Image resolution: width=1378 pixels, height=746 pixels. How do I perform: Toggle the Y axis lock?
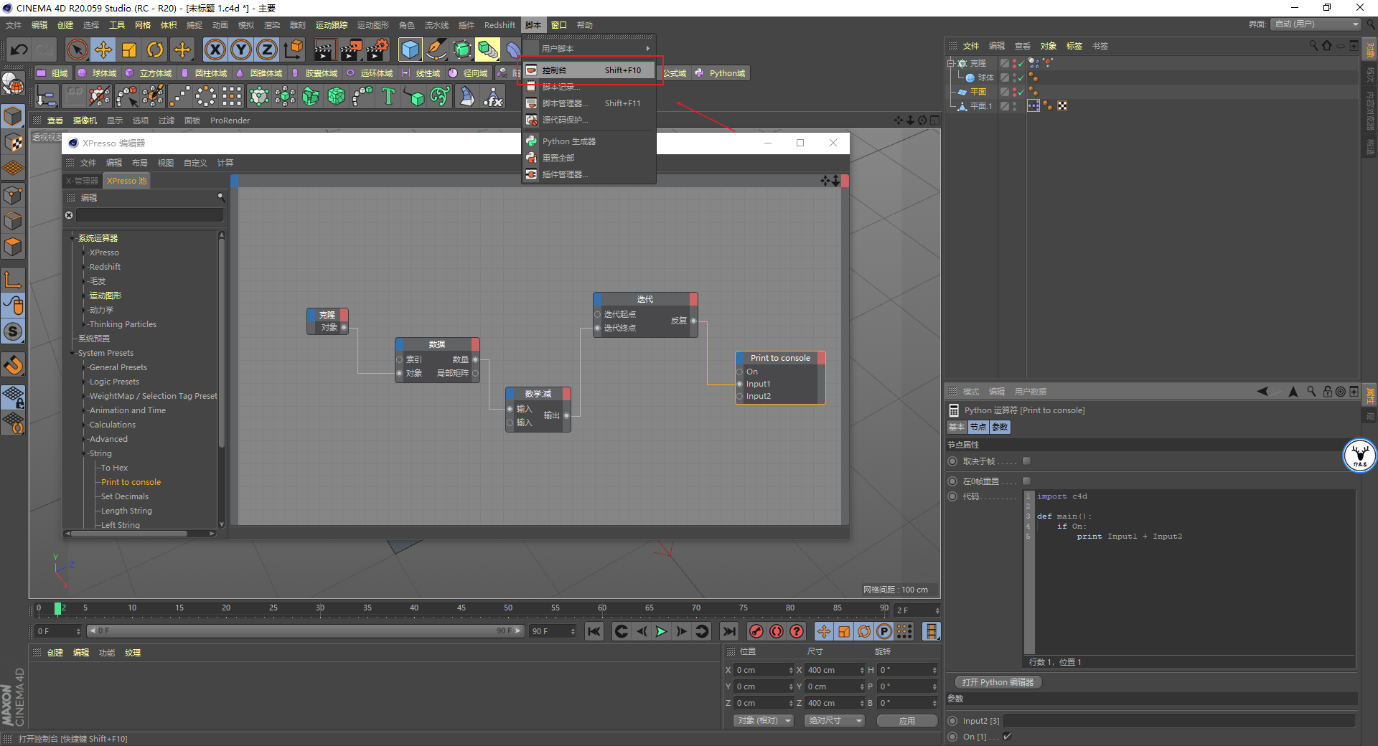click(241, 49)
